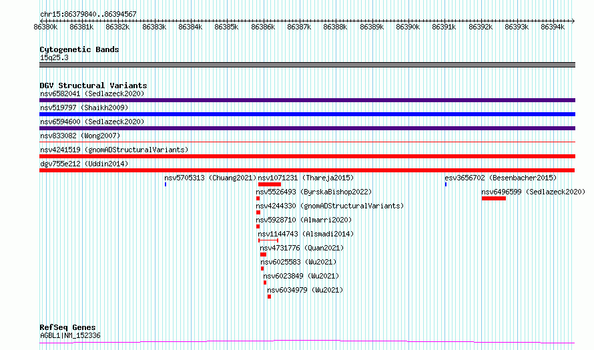
Task: Click the 86394k ruler position
Action: (x=553, y=27)
